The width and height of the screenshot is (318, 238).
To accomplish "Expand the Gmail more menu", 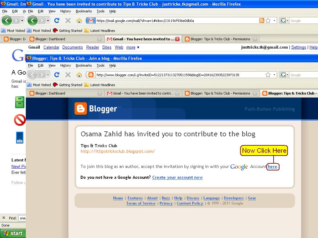I will click(x=133, y=47).
